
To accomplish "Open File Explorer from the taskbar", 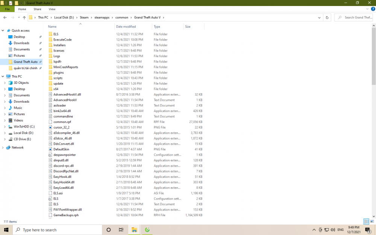I will (134, 230).
